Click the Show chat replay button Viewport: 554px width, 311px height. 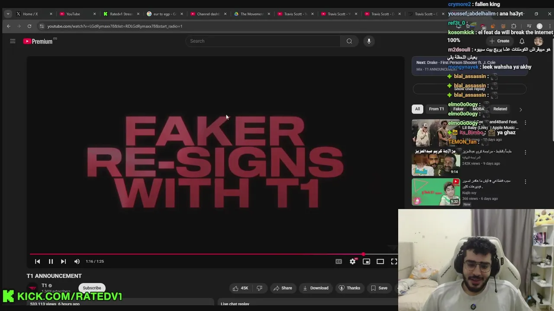click(x=470, y=89)
